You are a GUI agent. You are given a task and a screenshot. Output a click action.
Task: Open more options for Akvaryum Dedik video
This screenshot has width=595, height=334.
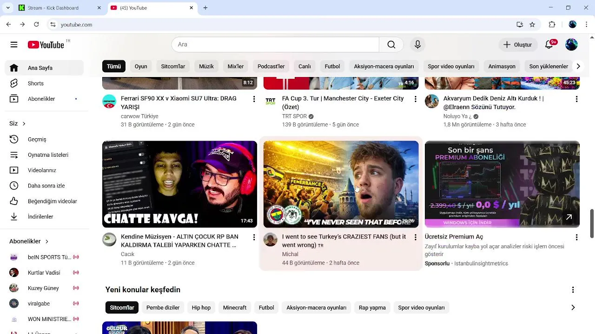point(576,99)
